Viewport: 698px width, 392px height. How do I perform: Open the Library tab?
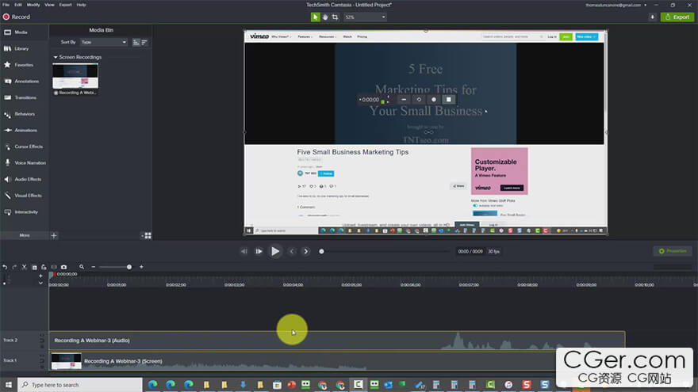click(21, 48)
